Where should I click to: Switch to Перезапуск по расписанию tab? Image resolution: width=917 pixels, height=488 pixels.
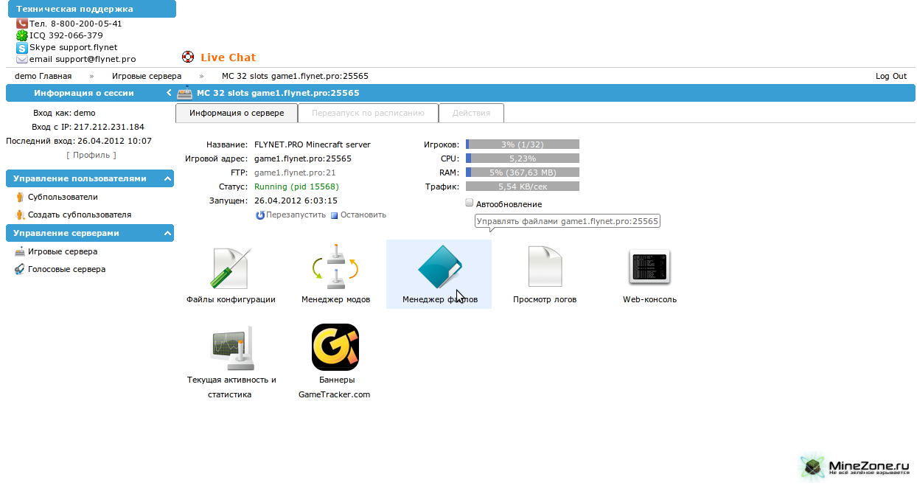[x=368, y=113]
